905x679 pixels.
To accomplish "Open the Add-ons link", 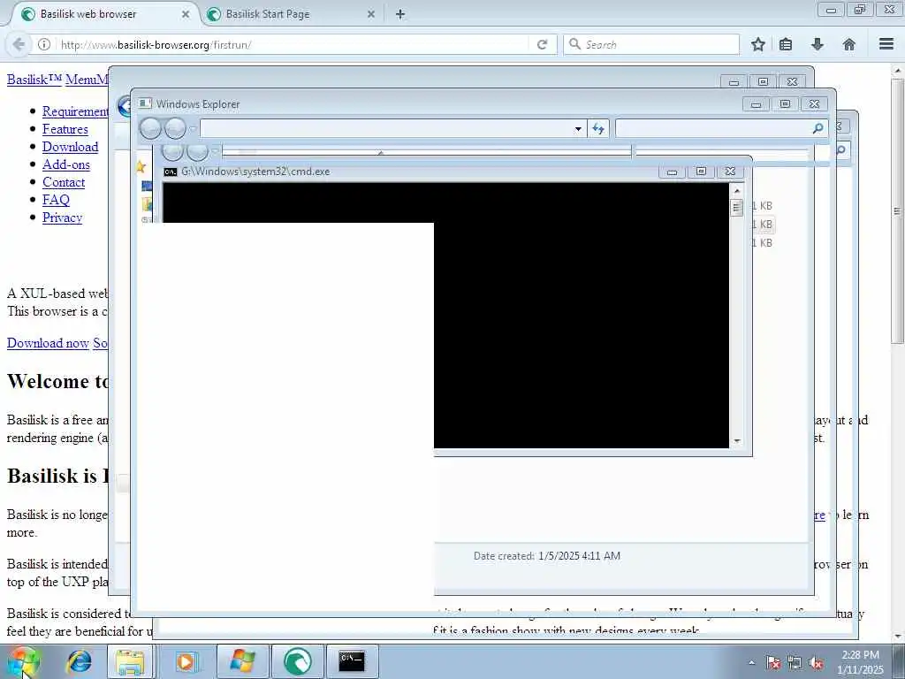I will 66,164.
